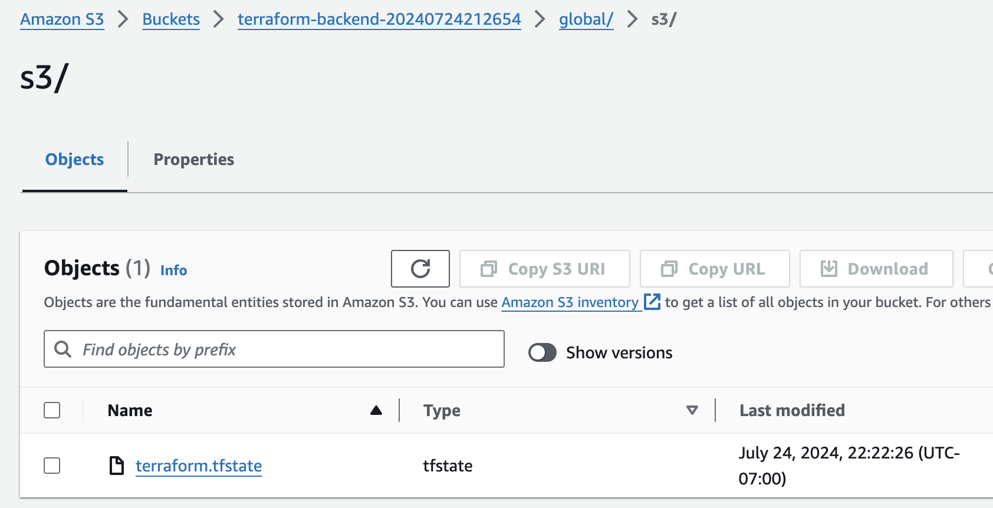This screenshot has height=508, width=993.
Task: Click the file icon next to terraform.tfstate
Action: coord(117,466)
